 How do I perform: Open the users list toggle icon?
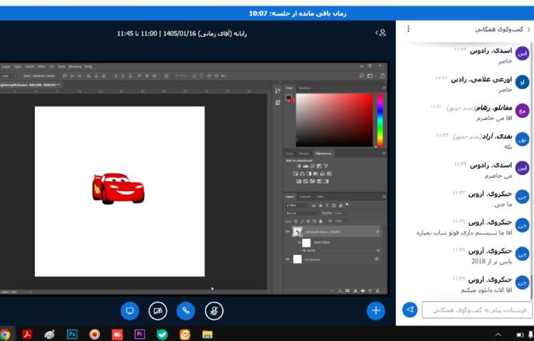381,33
